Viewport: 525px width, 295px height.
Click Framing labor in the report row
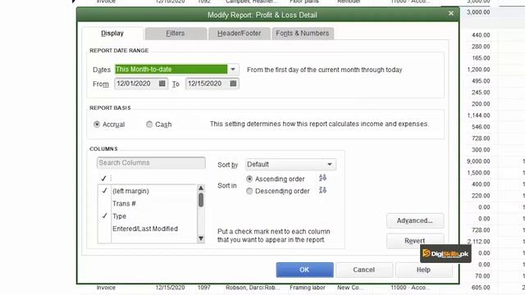[x=308, y=288]
